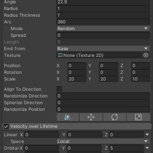Click the Randomize Position label
Image resolution: width=153 pixels, height=153 pixels.
25,109
